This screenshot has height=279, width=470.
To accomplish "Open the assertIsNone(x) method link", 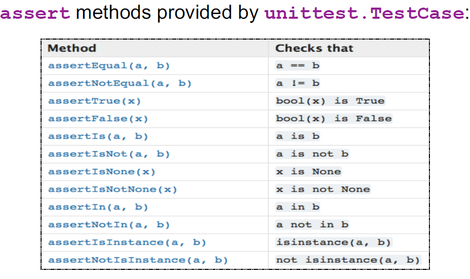I will pyautogui.click(x=102, y=172).
